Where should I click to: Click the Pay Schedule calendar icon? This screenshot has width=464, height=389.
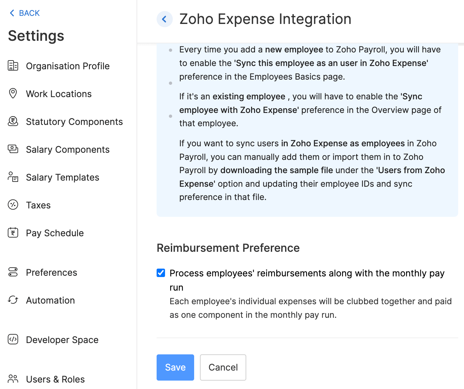(13, 233)
